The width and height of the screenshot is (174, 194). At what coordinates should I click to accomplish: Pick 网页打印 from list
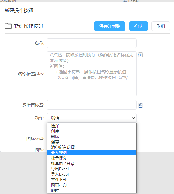tap(92, 185)
